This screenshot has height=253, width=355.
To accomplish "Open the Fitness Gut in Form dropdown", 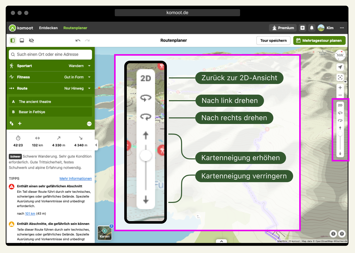I will tap(50, 77).
